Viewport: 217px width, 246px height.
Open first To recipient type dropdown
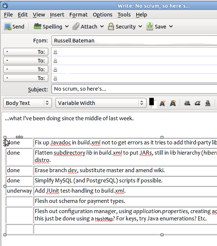26,52
